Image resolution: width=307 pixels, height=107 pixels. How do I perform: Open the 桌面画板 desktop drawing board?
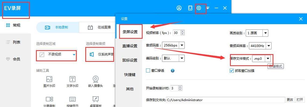click(96, 102)
